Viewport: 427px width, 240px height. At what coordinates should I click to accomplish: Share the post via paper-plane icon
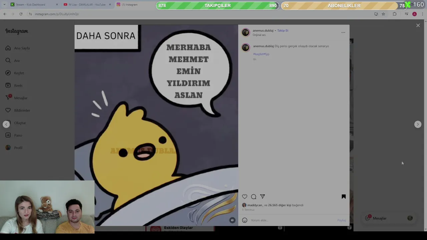[x=263, y=197]
